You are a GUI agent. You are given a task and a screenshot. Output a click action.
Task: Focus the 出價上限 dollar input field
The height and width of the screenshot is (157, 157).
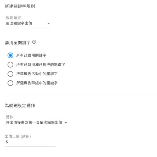[30, 142]
